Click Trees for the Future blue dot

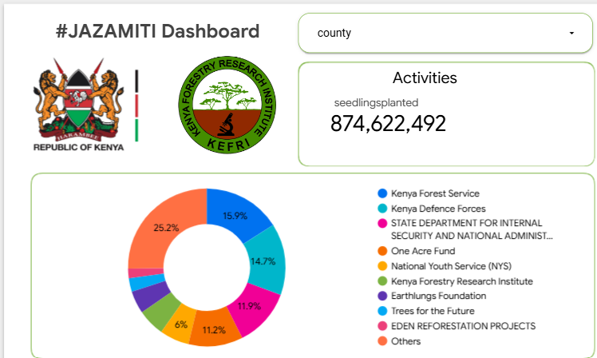[382, 311]
